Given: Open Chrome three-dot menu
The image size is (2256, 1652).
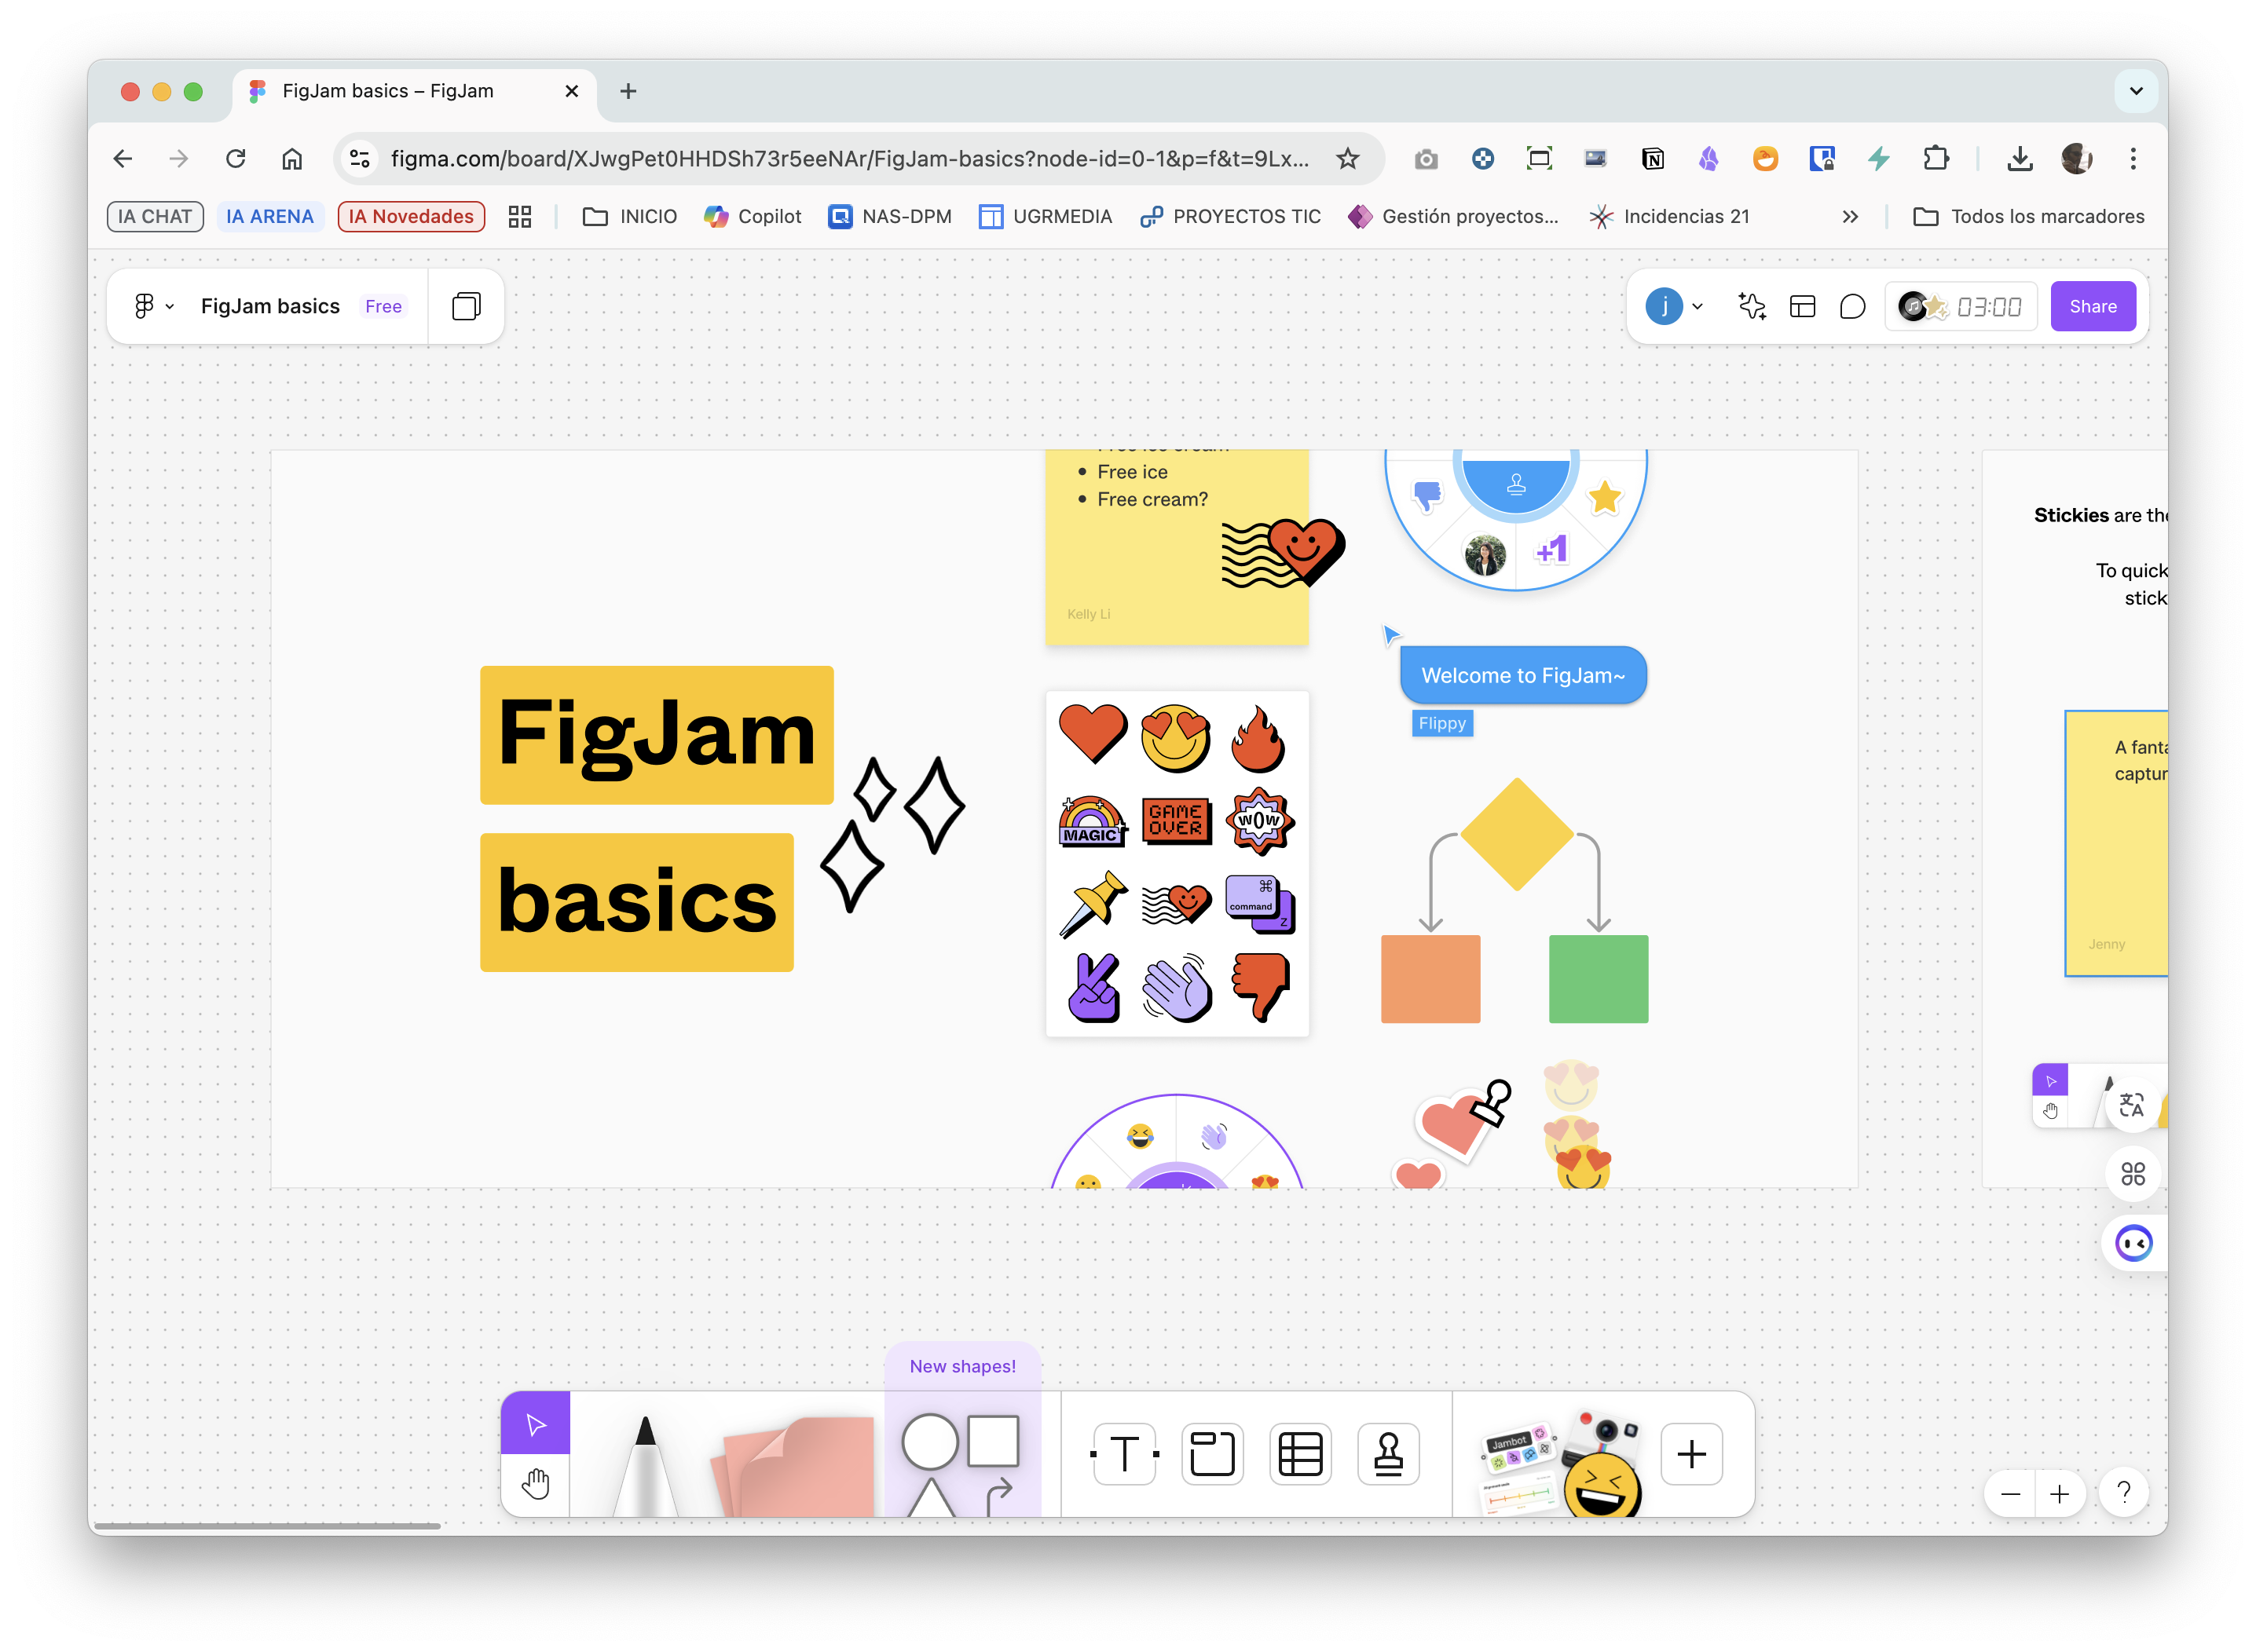Looking at the screenshot, I should (2133, 158).
